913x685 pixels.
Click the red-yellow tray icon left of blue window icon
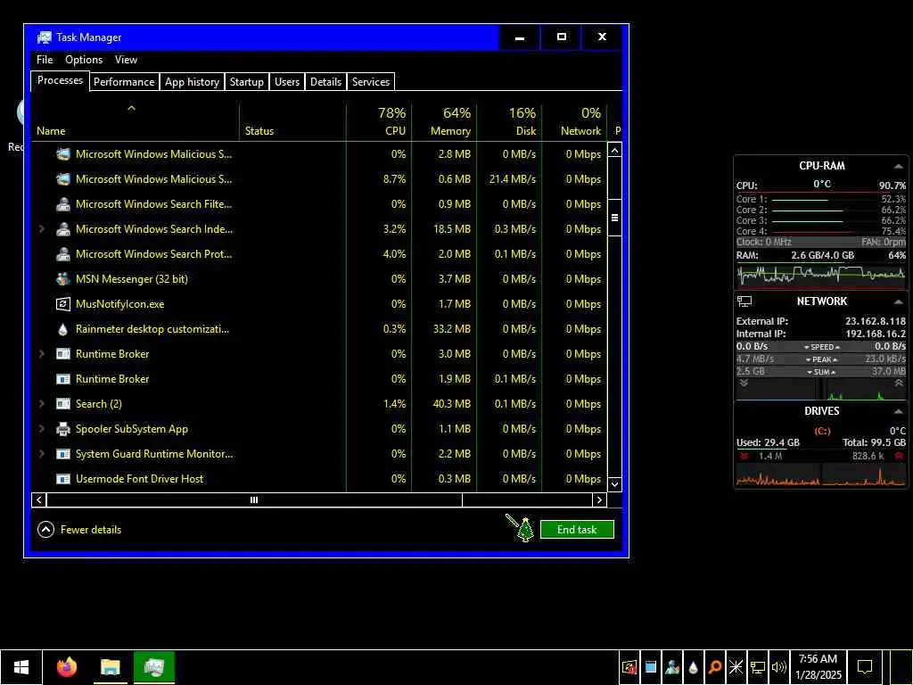[x=629, y=667]
